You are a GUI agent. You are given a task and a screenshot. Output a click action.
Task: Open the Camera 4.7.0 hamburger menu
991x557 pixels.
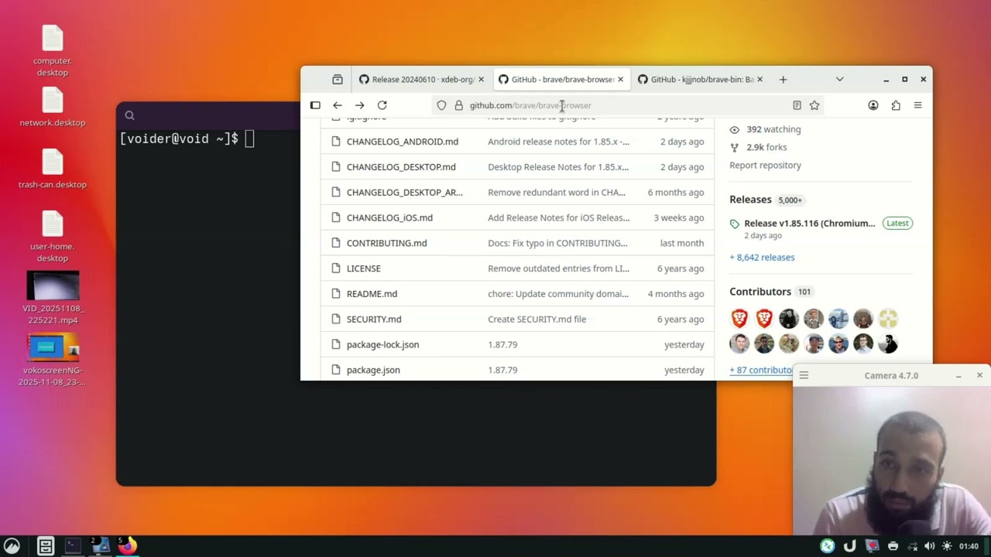click(804, 375)
